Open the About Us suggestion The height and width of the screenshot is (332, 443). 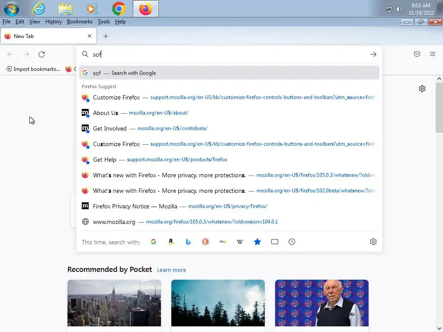tap(229, 113)
